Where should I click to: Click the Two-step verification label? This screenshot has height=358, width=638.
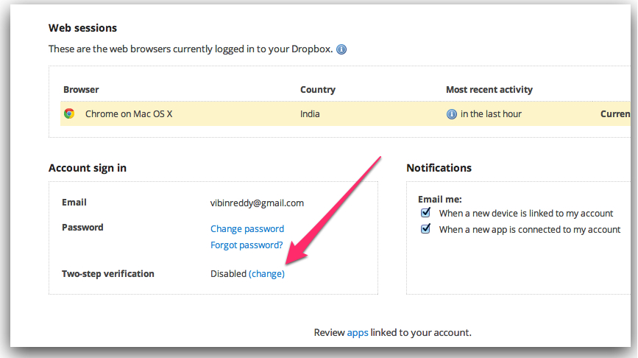click(x=108, y=274)
